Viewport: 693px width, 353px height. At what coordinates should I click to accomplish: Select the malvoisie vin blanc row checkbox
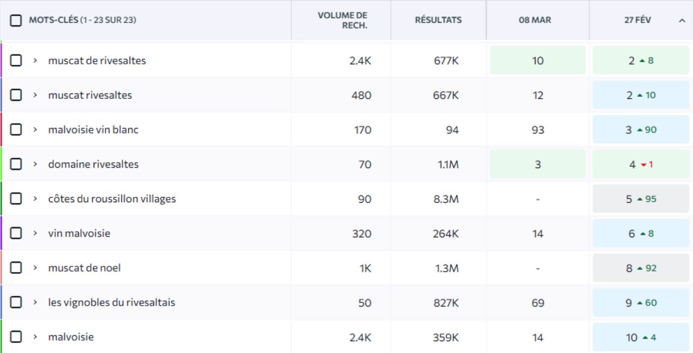click(16, 130)
